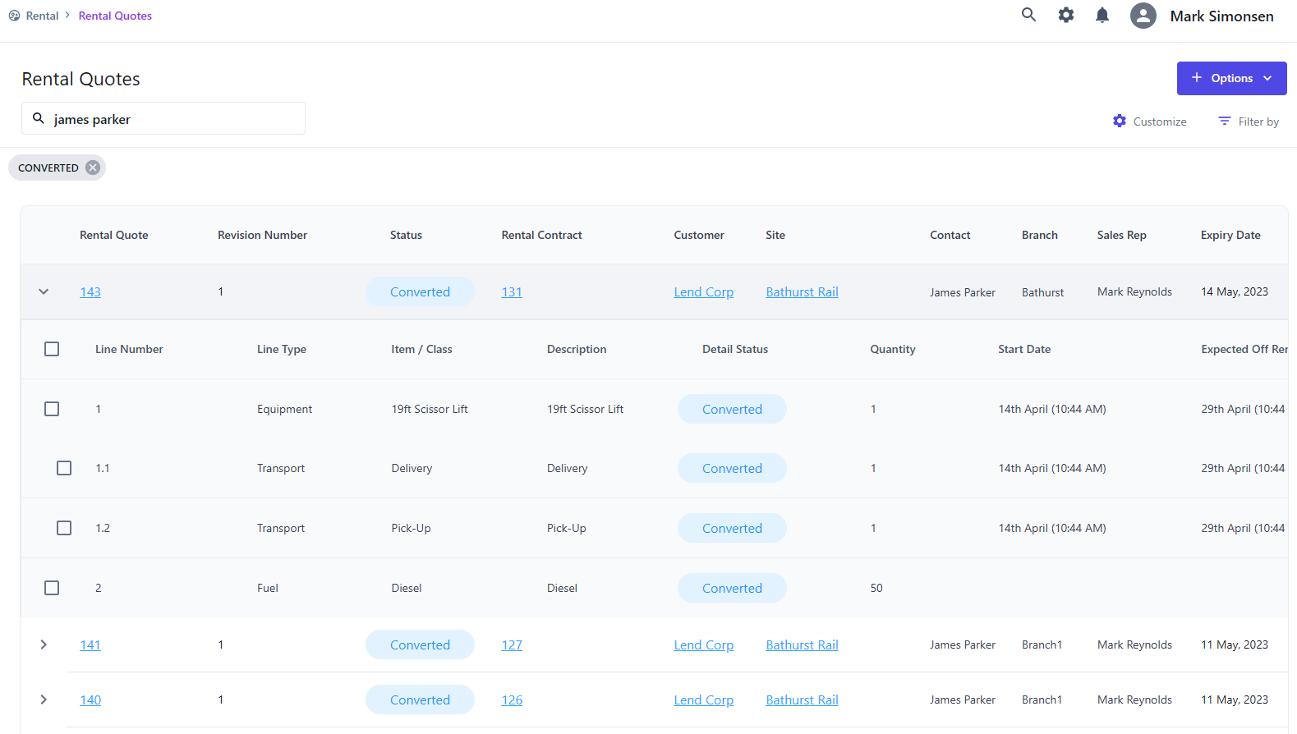Click the search magnifier icon in top bar
1297x734 pixels.
[1028, 15]
